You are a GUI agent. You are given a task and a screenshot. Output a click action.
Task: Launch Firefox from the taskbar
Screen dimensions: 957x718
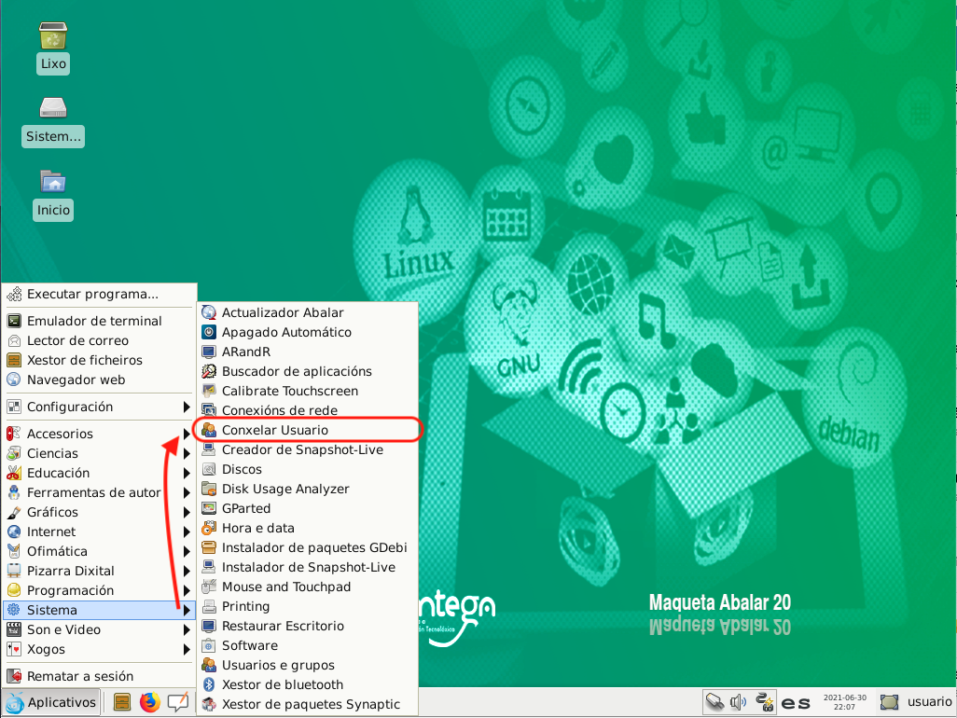[x=149, y=702]
